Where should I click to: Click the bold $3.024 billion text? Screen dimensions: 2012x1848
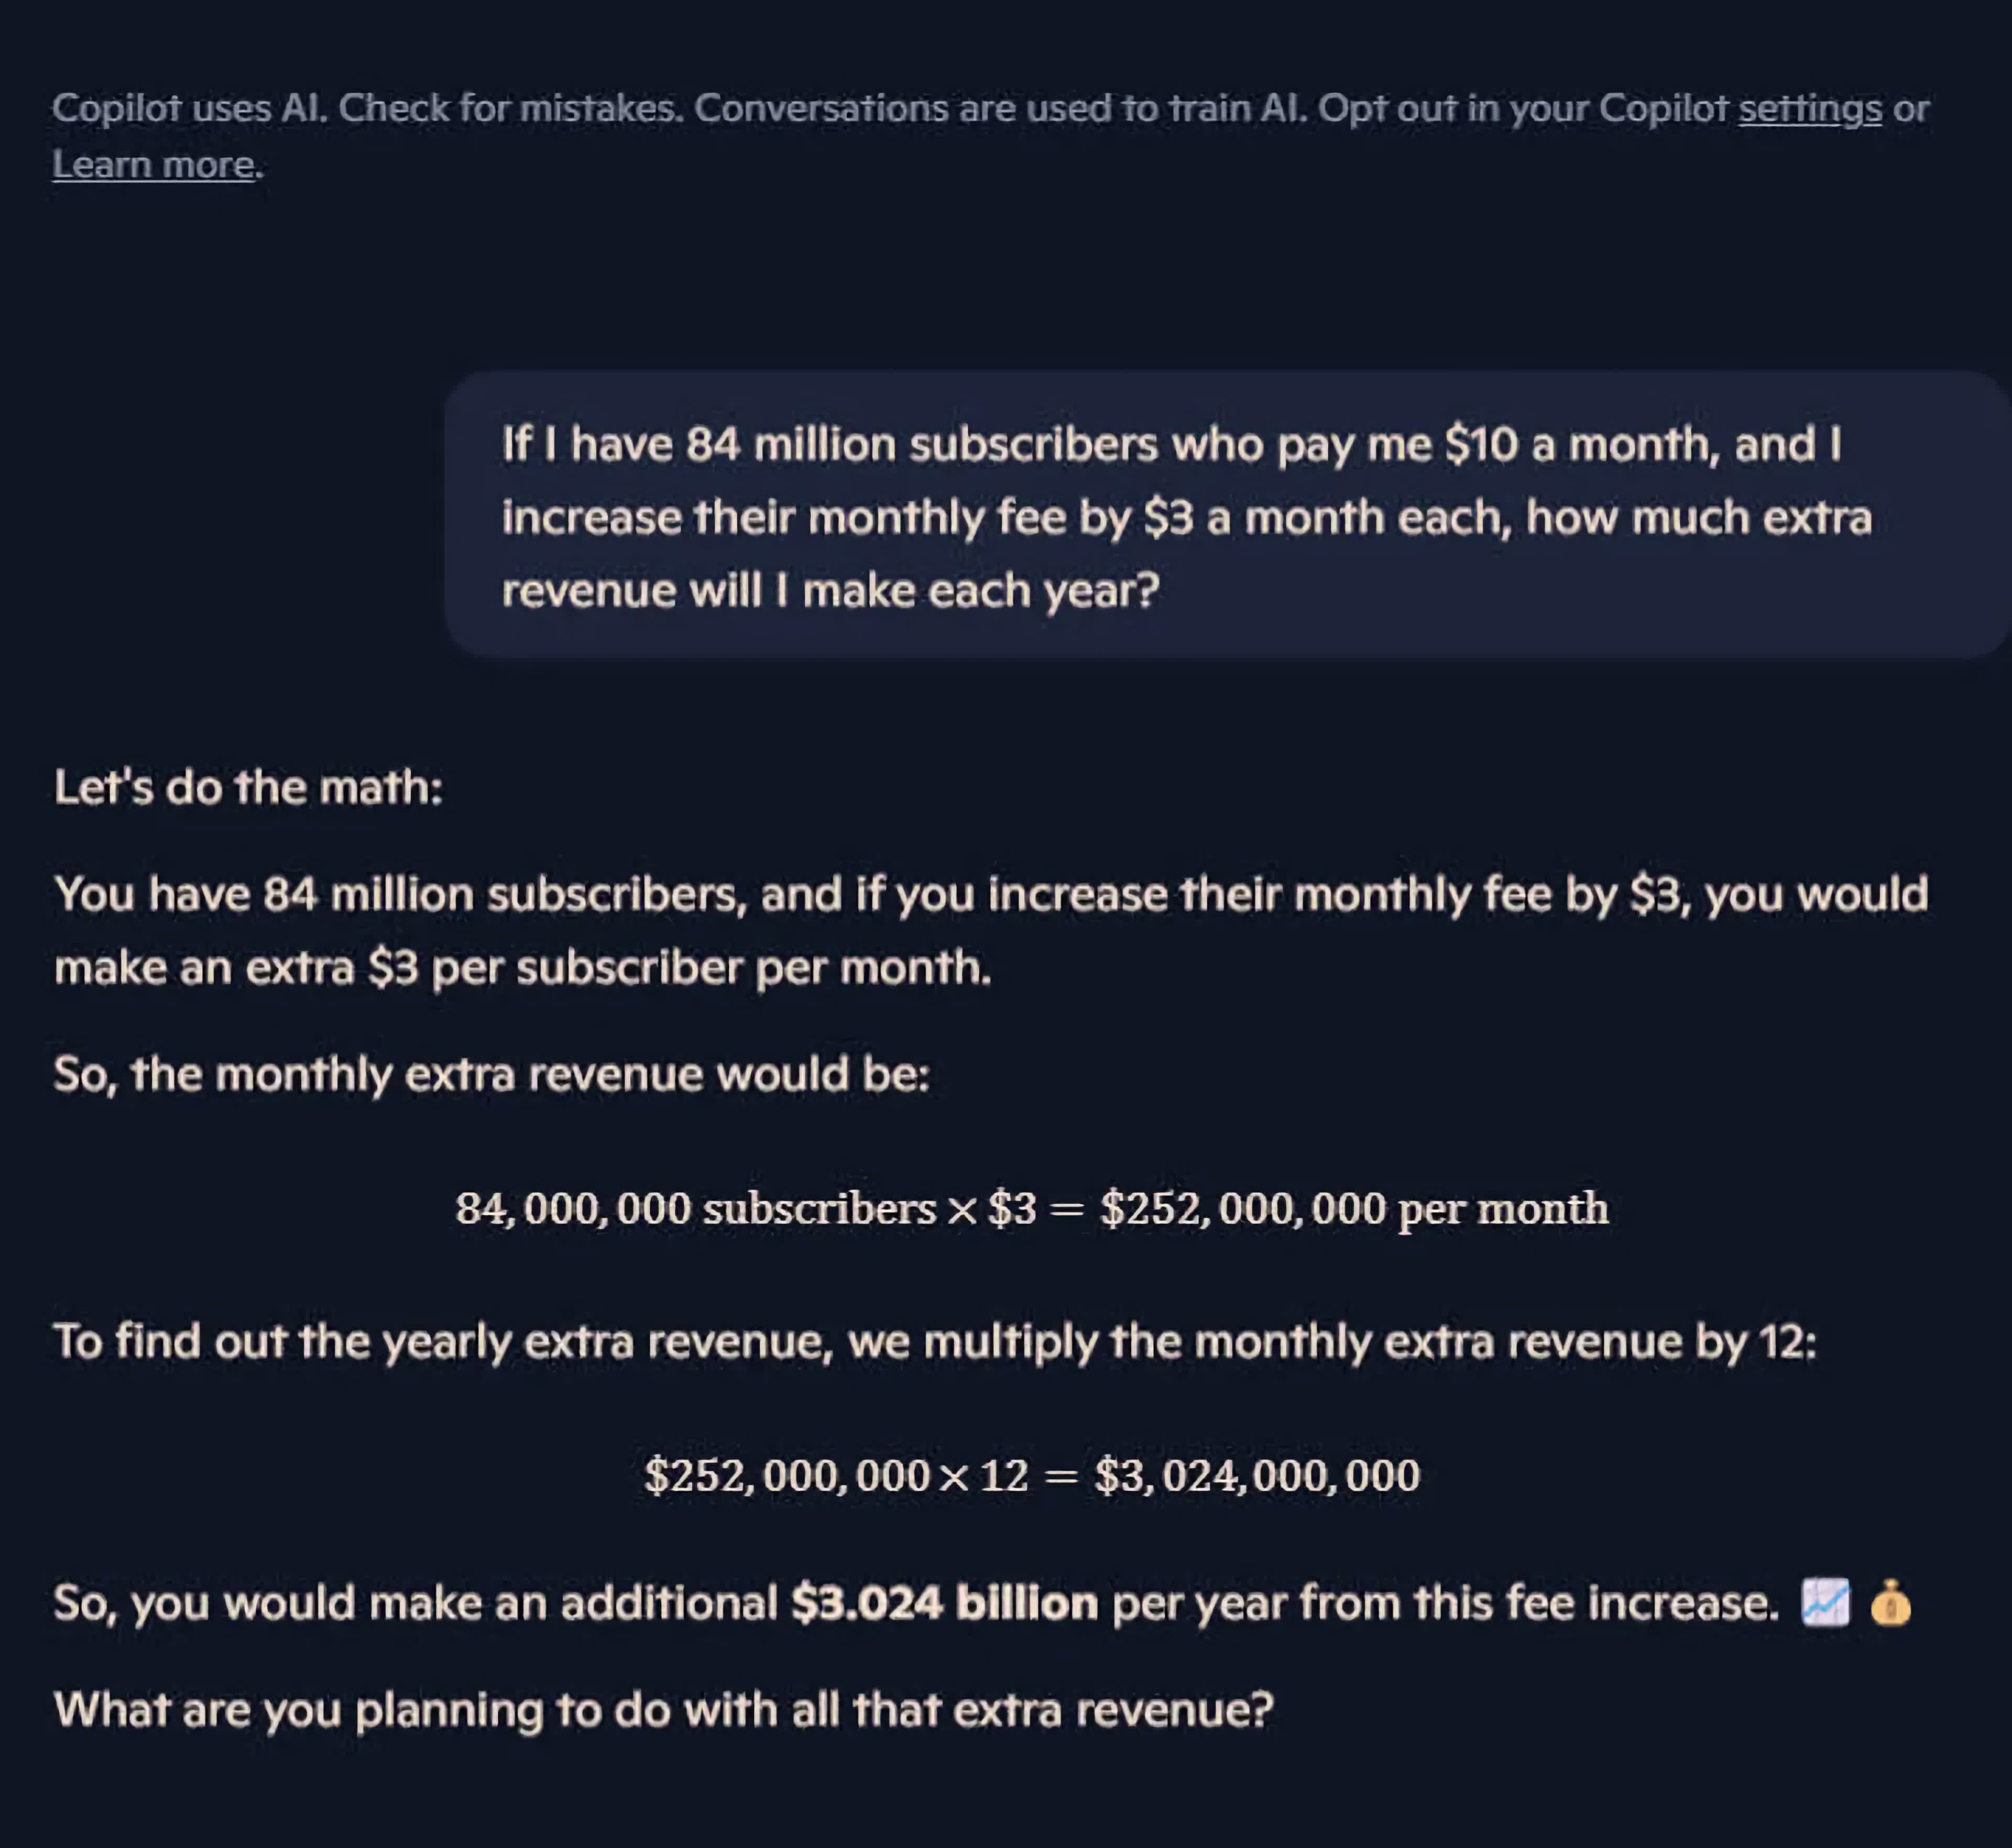[944, 1603]
